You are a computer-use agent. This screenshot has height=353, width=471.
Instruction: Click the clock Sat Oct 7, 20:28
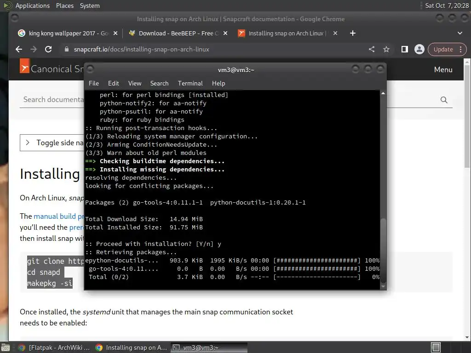[447, 6]
